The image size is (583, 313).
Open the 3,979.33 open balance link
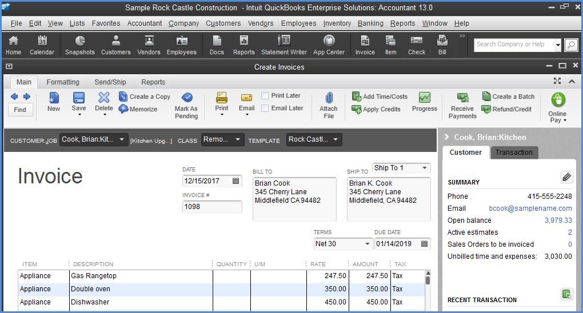(x=558, y=220)
